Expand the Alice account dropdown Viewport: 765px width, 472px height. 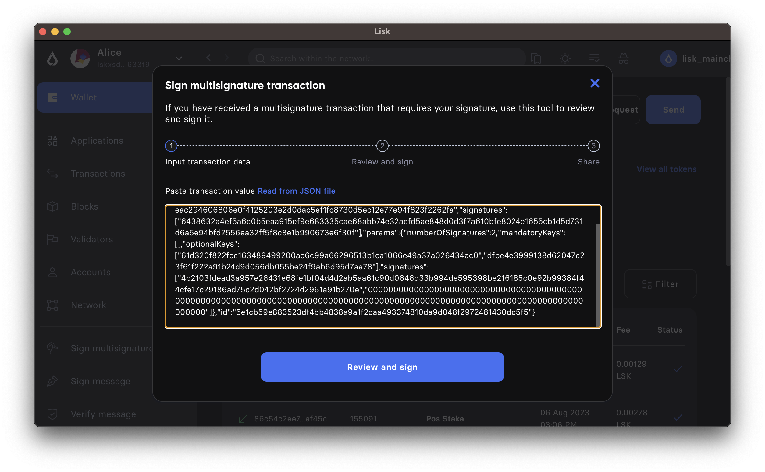click(179, 58)
